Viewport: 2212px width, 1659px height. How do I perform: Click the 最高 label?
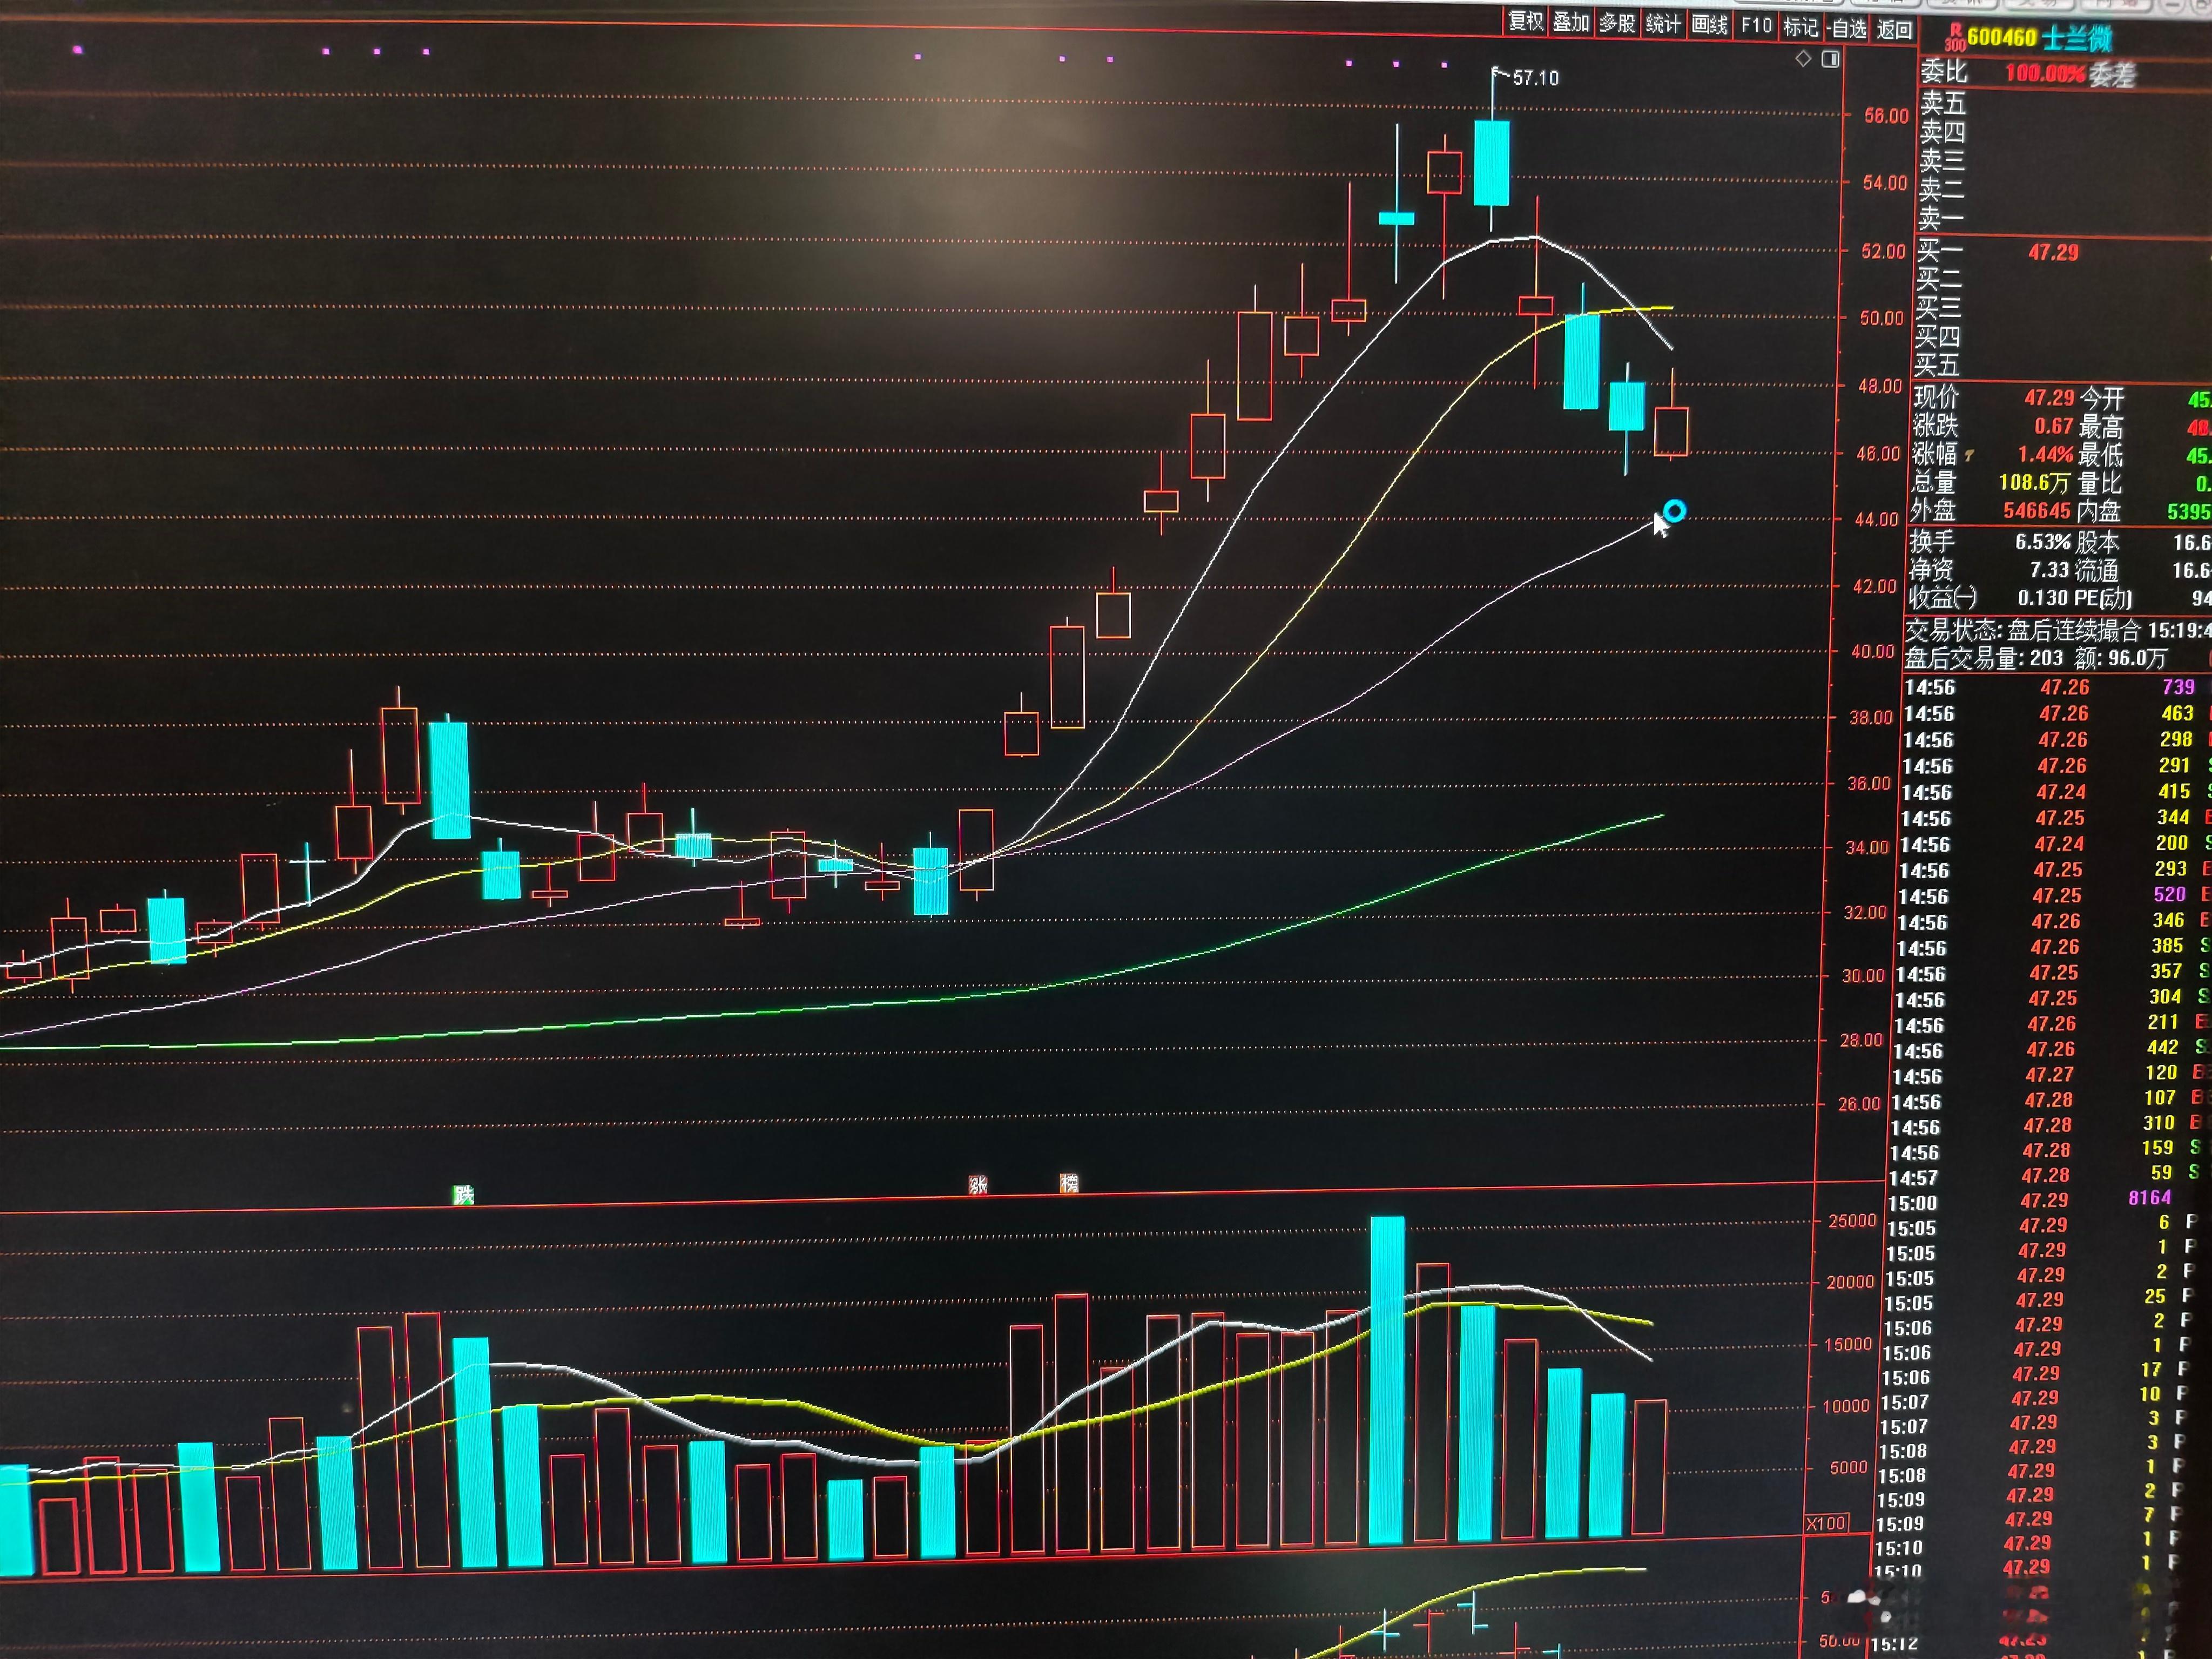pos(2100,427)
